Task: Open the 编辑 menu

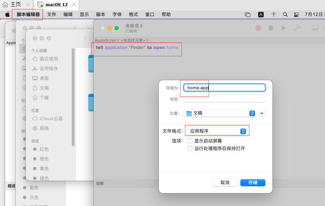Action: (68, 15)
